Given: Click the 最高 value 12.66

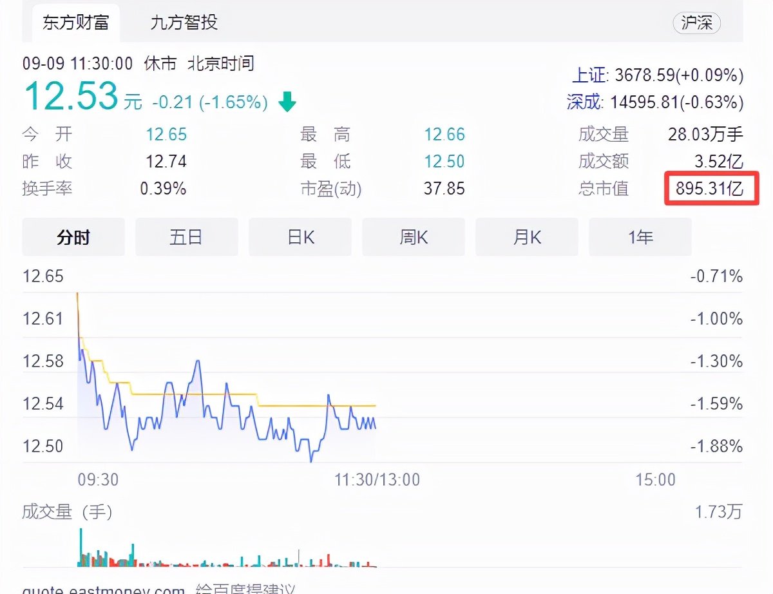Looking at the screenshot, I should pyautogui.click(x=444, y=134).
